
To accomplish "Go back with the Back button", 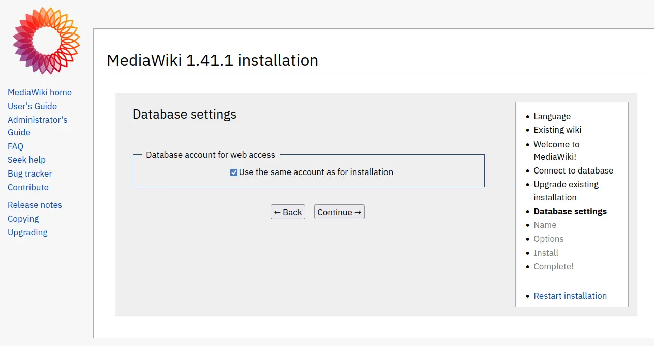I will click(x=288, y=212).
